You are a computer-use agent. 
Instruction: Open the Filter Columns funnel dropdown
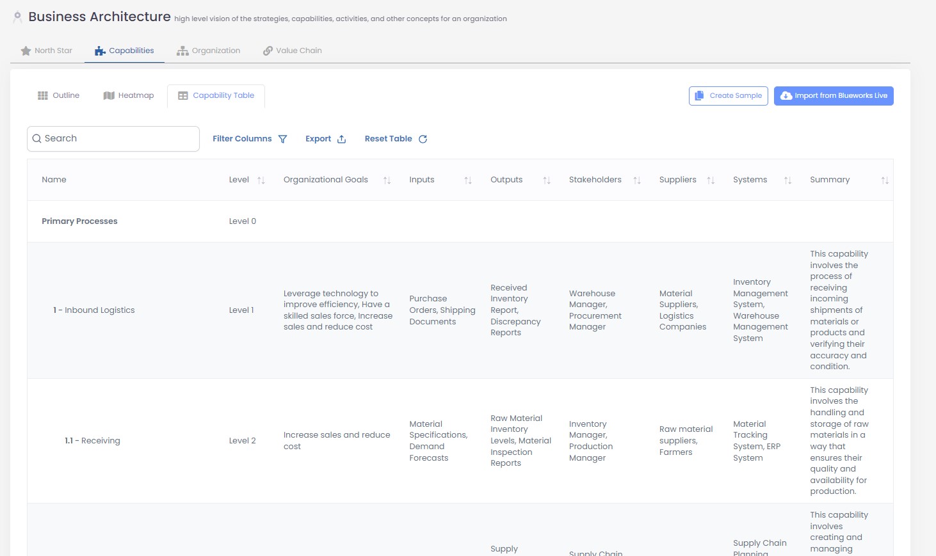282,138
